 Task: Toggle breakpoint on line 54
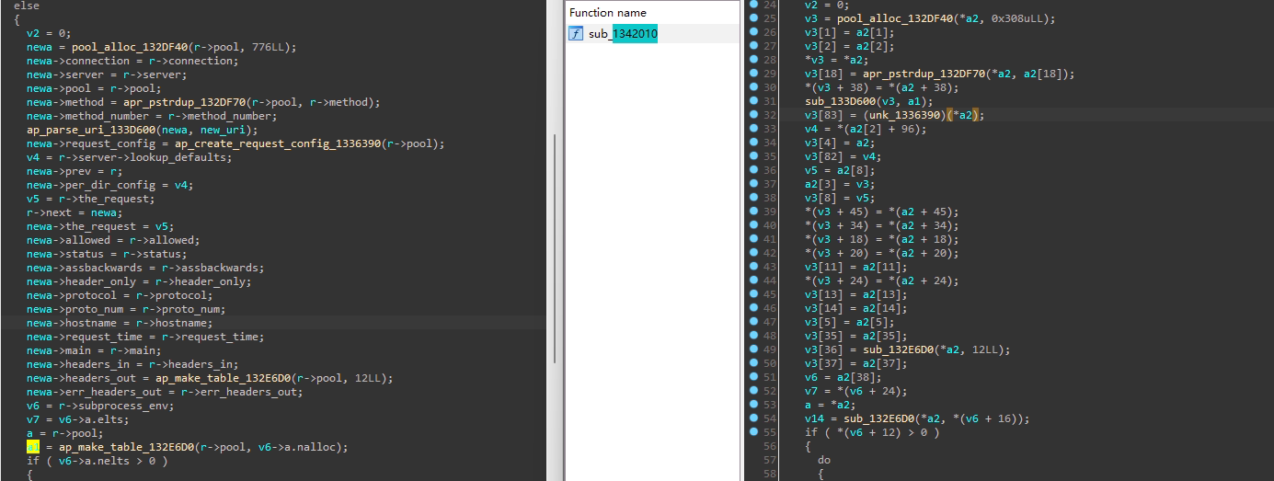(753, 418)
